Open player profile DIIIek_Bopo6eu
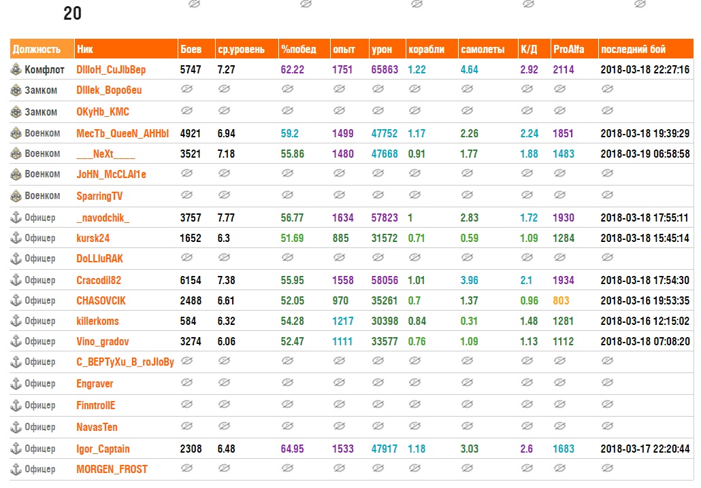Image resolution: width=701 pixels, height=488 pixels. (109, 90)
